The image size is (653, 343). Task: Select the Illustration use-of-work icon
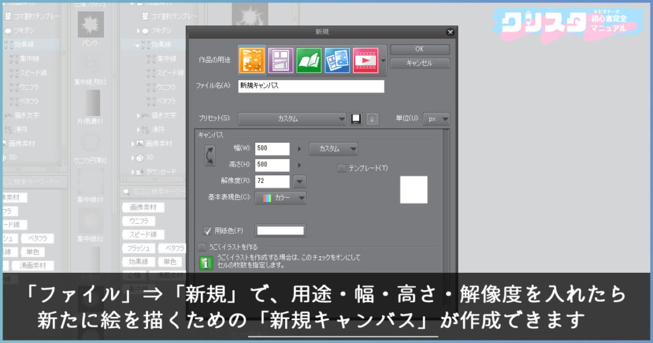(x=252, y=60)
